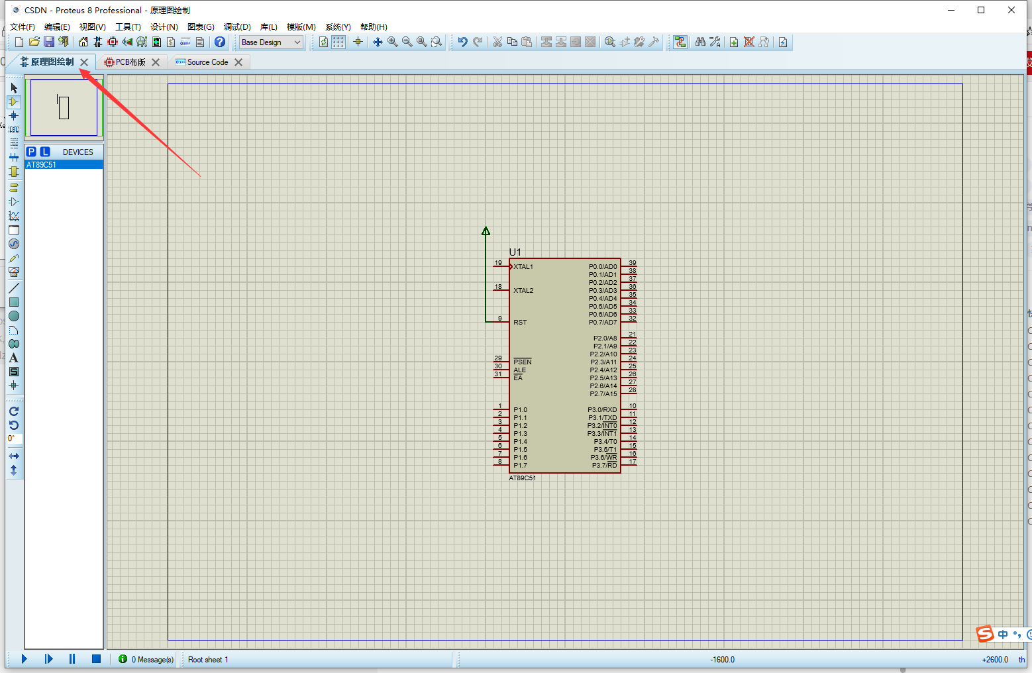Add a new sheet with the plus page icon
This screenshot has width=1032, height=673.
click(x=734, y=42)
